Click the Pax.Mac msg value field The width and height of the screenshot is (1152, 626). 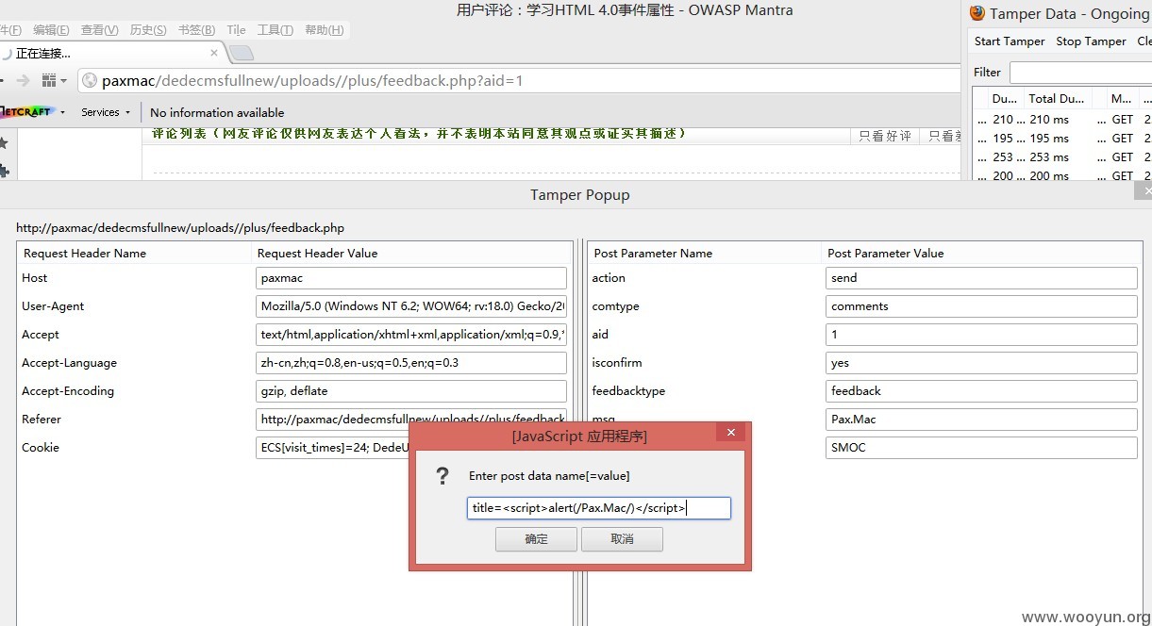pyautogui.click(x=981, y=420)
